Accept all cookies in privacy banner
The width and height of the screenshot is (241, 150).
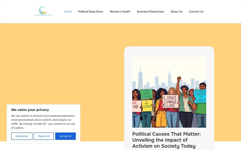point(66,136)
